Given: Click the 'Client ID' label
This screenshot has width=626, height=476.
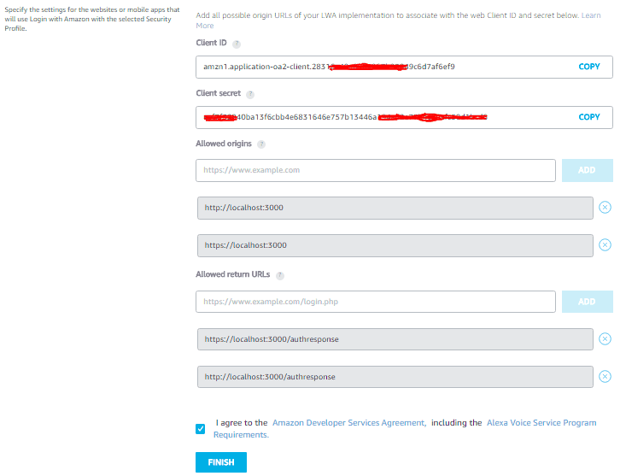Looking at the screenshot, I should (x=211, y=43).
